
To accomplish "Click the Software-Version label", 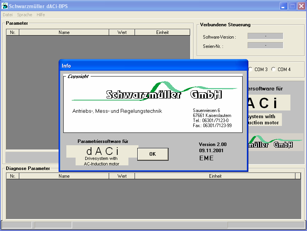I will point(219,37).
